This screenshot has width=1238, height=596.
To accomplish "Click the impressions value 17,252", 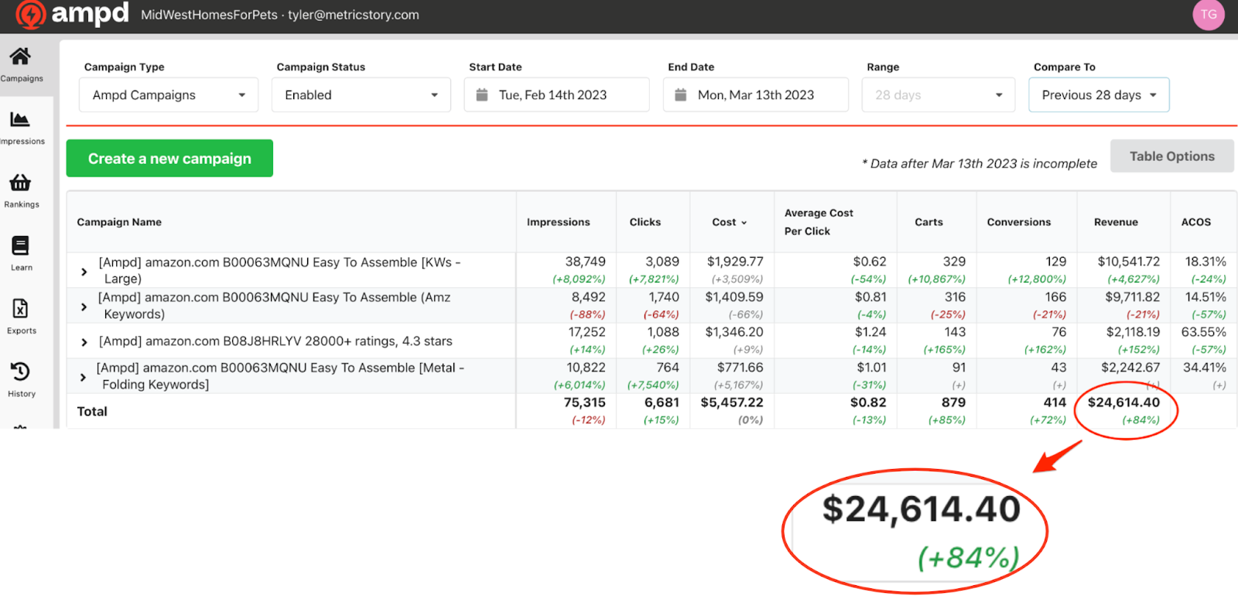I will pyautogui.click(x=587, y=332).
